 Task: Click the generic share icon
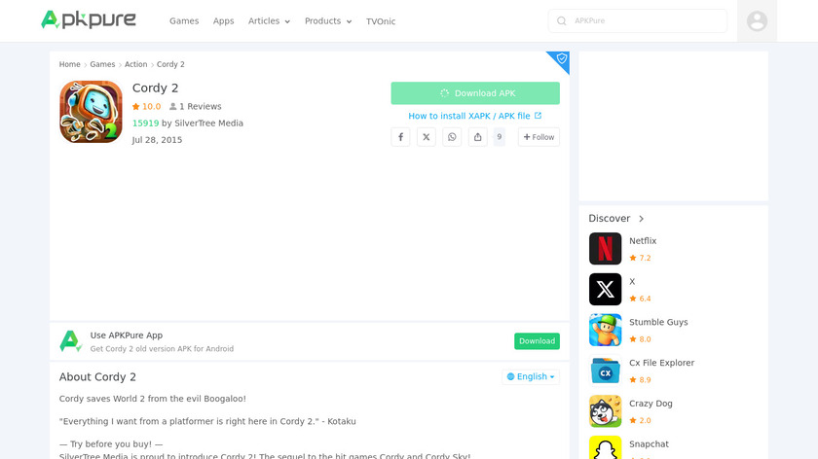pos(477,137)
